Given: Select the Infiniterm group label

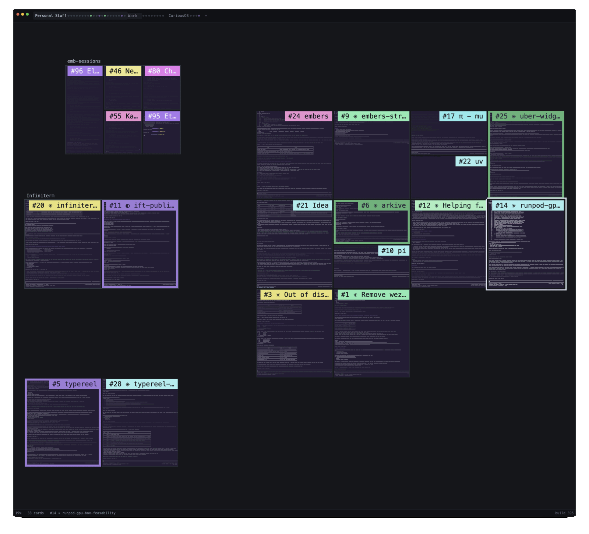Looking at the screenshot, I should [x=40, y=196].
